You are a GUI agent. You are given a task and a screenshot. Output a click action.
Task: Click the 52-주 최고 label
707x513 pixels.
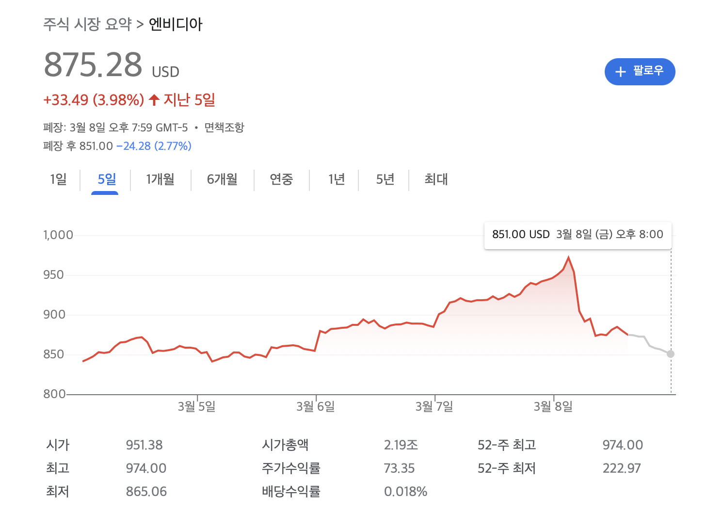coord(507,445)
